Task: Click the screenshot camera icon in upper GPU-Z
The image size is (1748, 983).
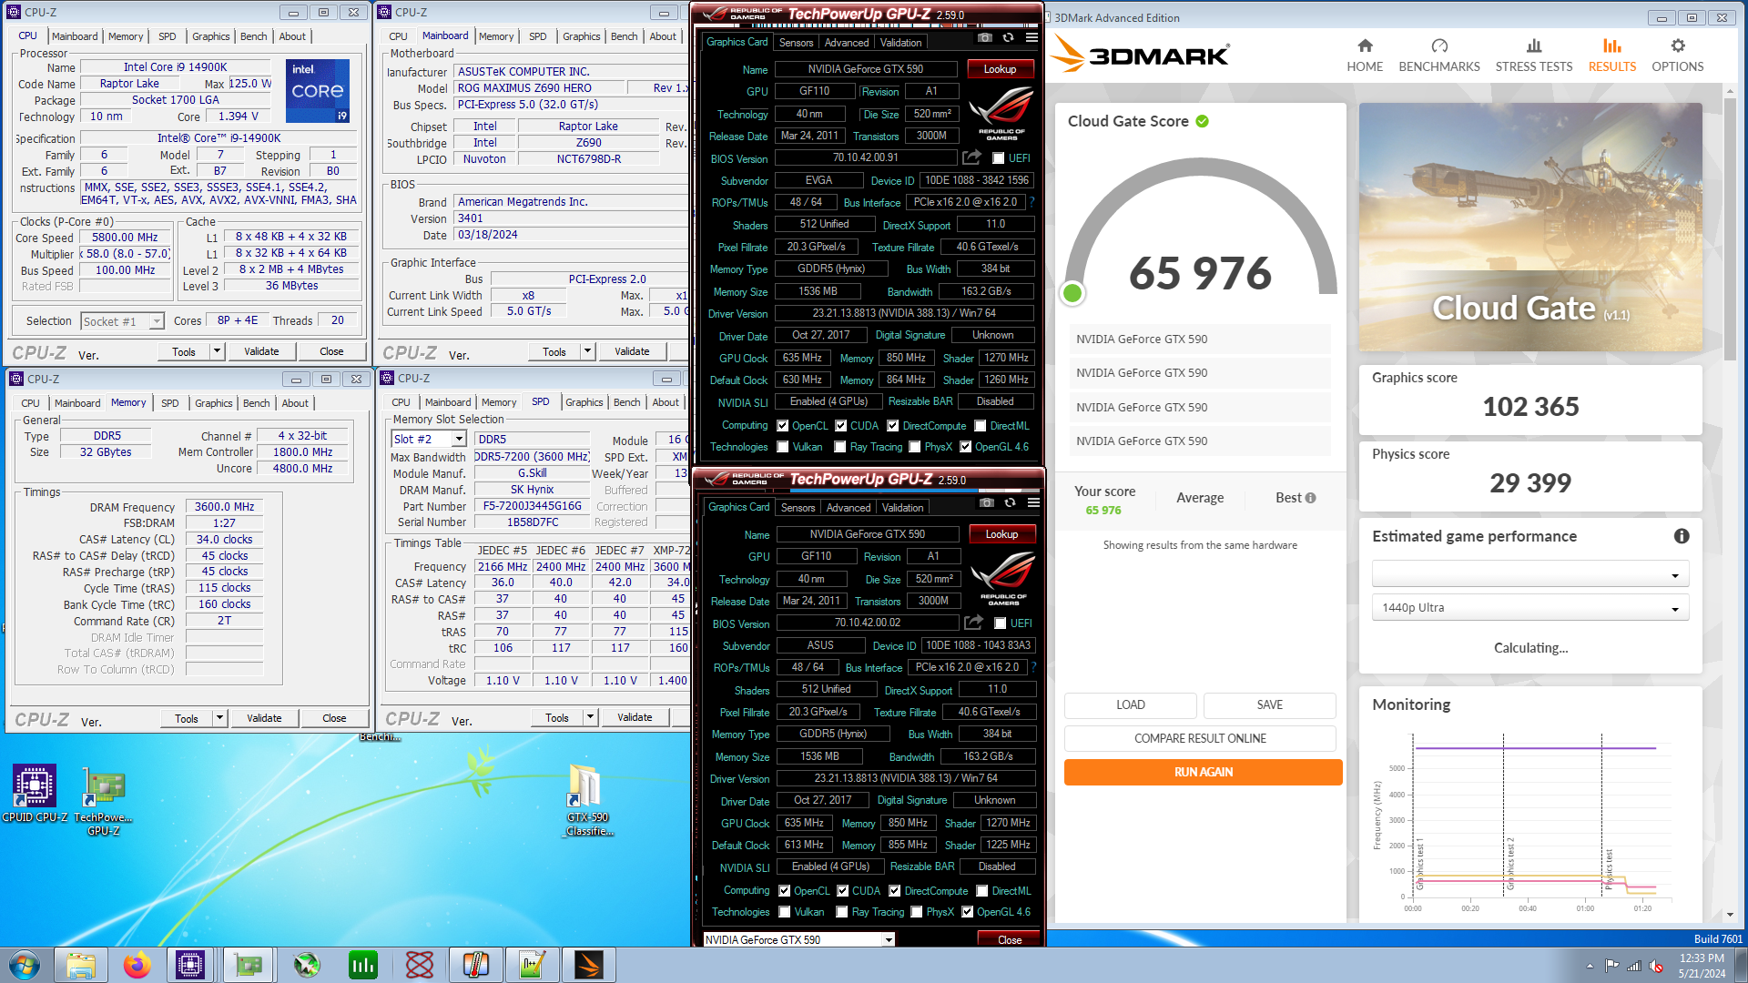Action: tap(985, 38)
